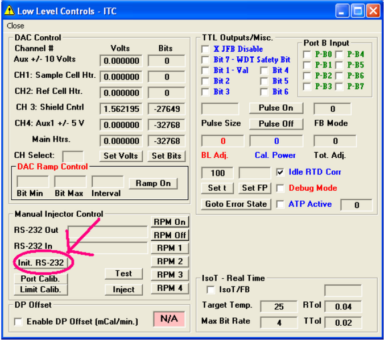Click the Interval input field

click(108, 182)
